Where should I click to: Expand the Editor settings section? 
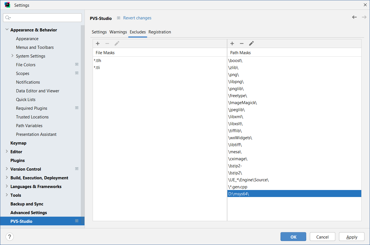(x=7, y=152)
